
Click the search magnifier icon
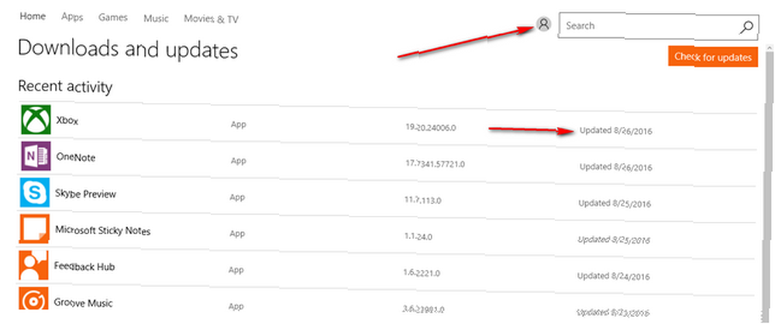[746, 26]
